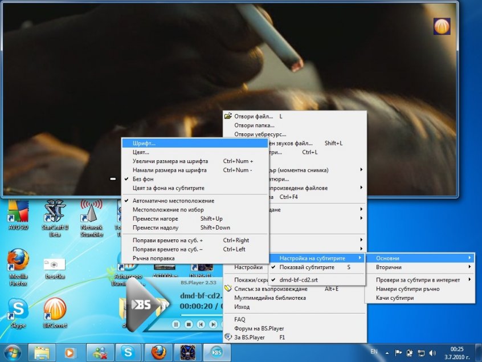Skip to previous track in BS.Player
Viewport: 482px width, 362px height.
click(201, 324)
